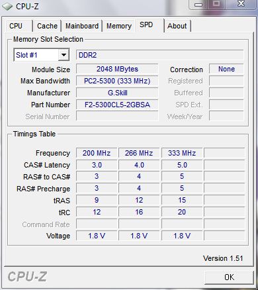The width and height of the screenshot is (258, 290).
Task: Click the Correction value None
Action: [x=226, y=69]
